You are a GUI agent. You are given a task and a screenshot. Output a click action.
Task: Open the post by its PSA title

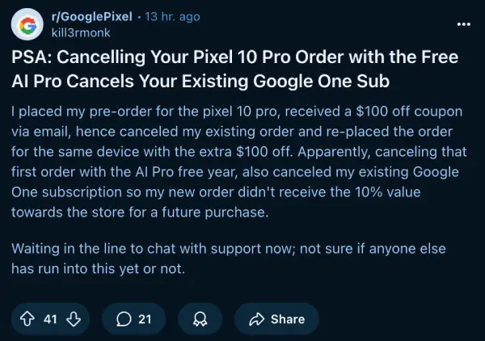(234, 69)
